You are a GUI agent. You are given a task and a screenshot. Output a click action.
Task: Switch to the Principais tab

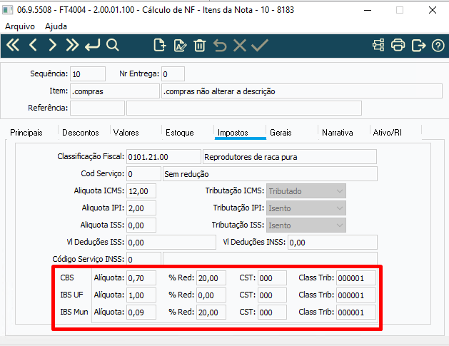click(x=26, y=133)
